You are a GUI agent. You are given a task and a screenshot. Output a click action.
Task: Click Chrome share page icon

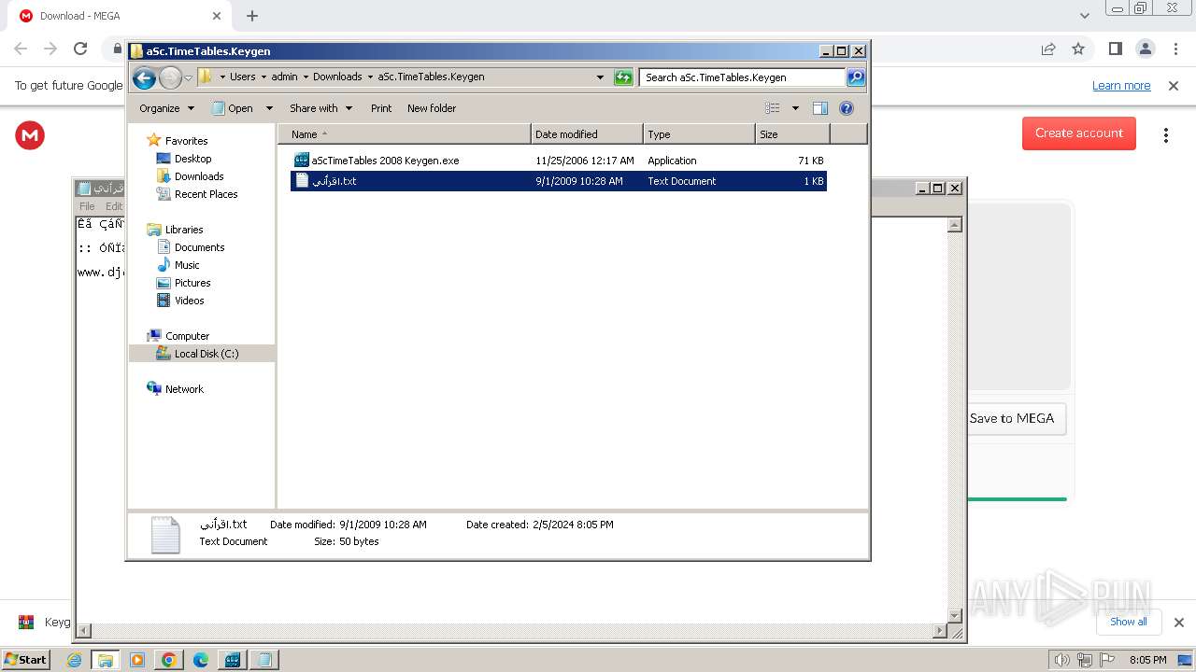click(x=1048, y=49)
